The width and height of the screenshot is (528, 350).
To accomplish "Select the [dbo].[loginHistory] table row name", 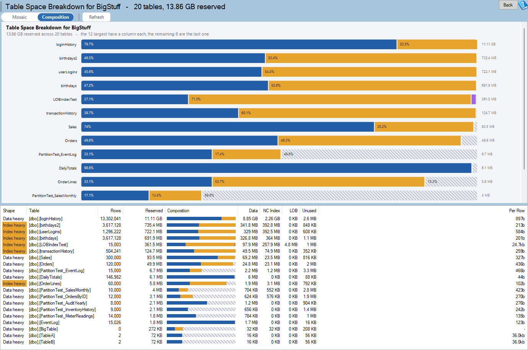I will [x=46, y=219].
